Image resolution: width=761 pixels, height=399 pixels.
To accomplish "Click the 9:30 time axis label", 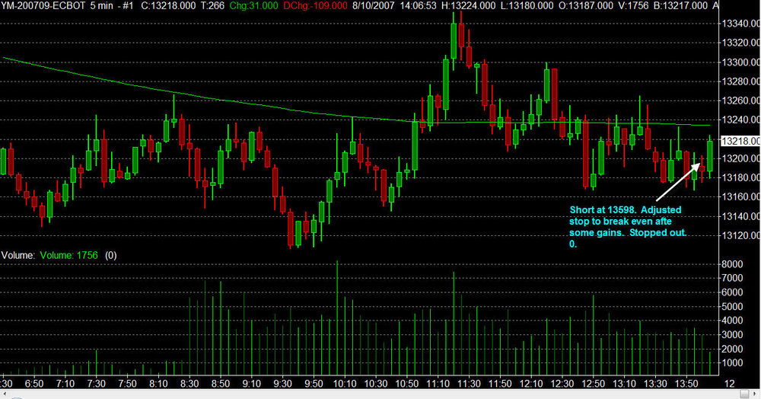I will click(282, 384).
